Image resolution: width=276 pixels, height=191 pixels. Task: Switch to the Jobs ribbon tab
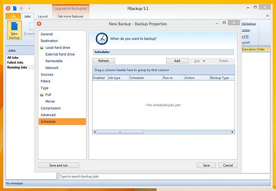point(28,16)
